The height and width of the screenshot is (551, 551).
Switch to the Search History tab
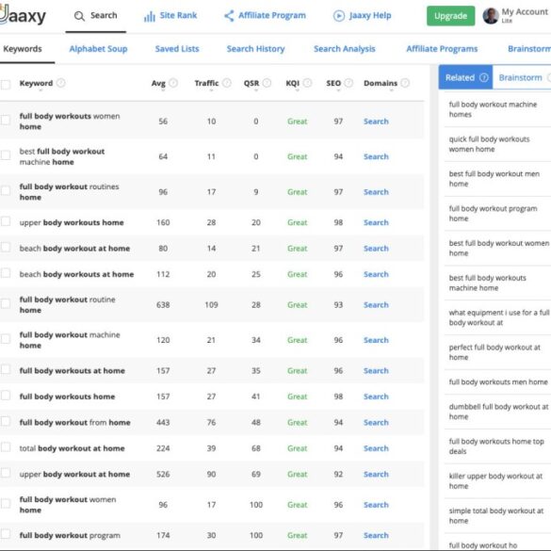point(255,49)
